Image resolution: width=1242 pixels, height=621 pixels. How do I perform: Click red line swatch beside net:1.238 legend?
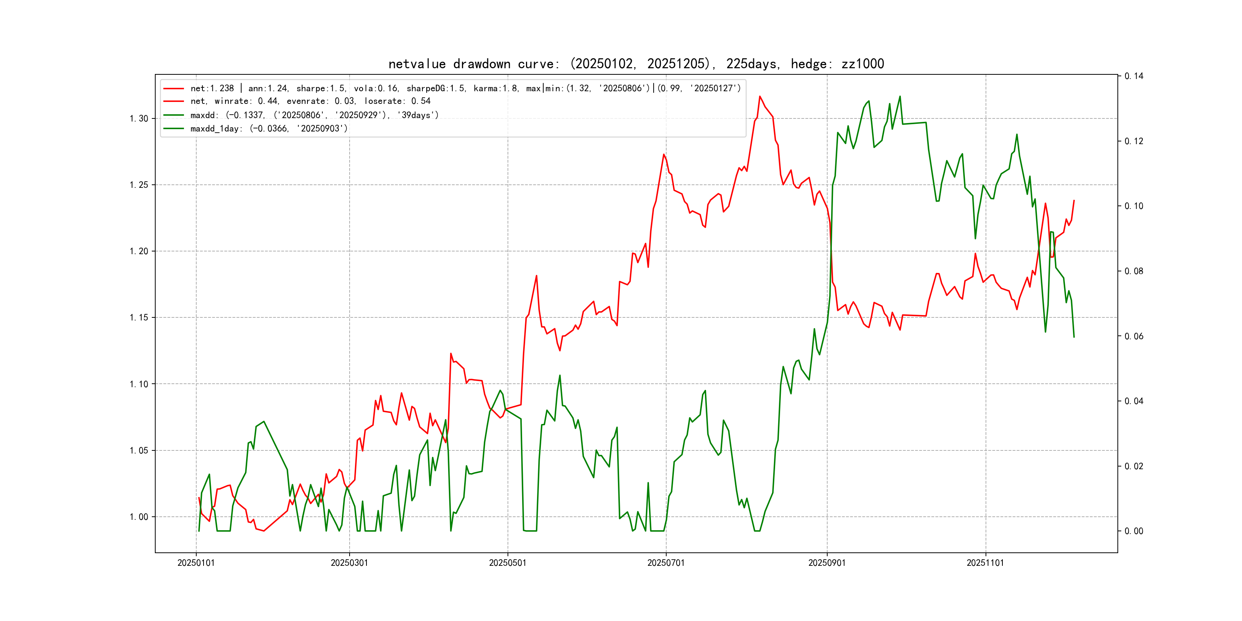coord(174,88)
